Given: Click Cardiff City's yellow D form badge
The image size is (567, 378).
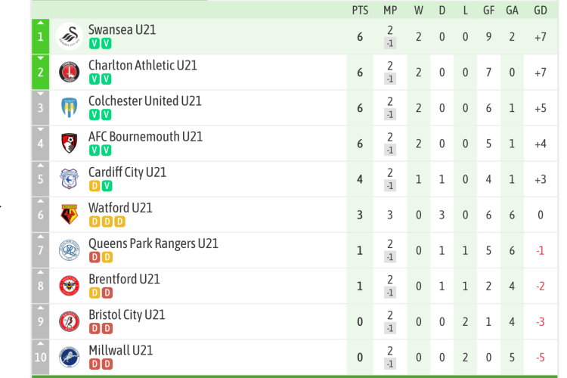Looking at the screenshot, I should pyautogui.click(x=94, y=186).
